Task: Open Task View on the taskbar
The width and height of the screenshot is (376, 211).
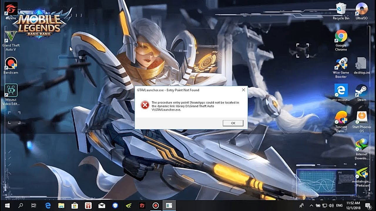Action: [x=34, y=205]
